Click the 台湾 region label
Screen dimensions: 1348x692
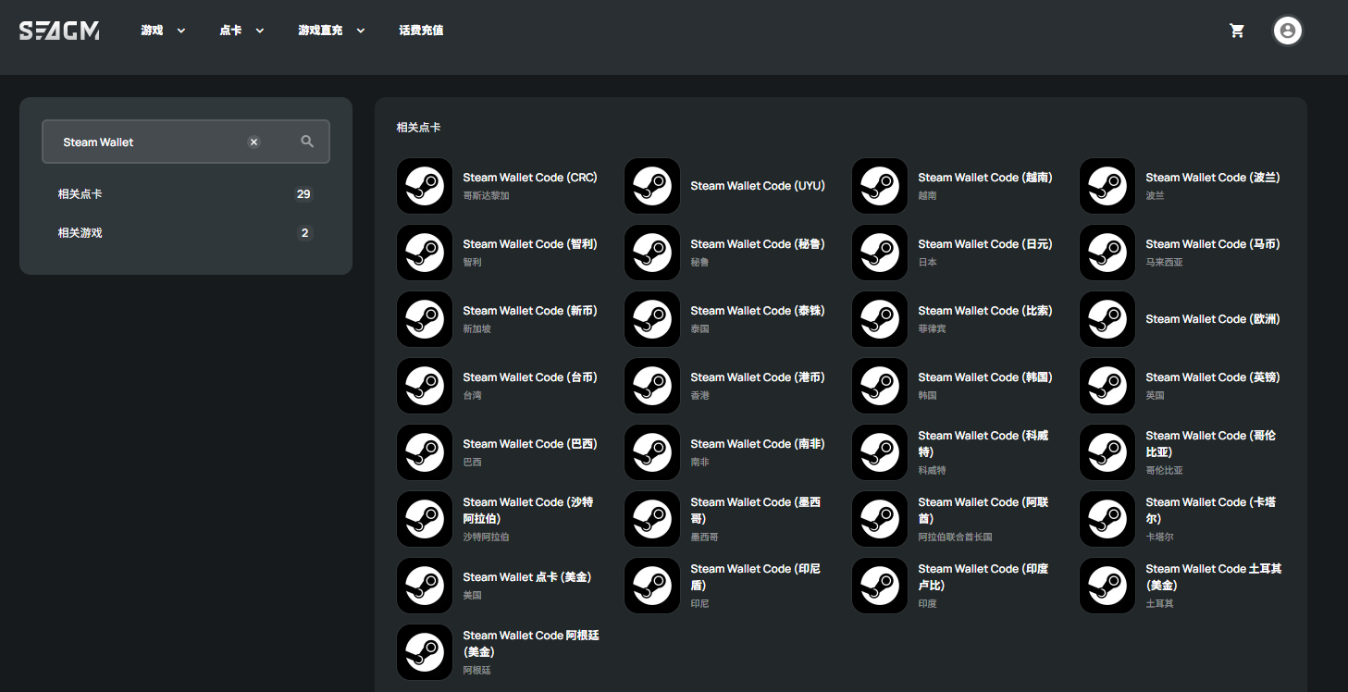473,396
